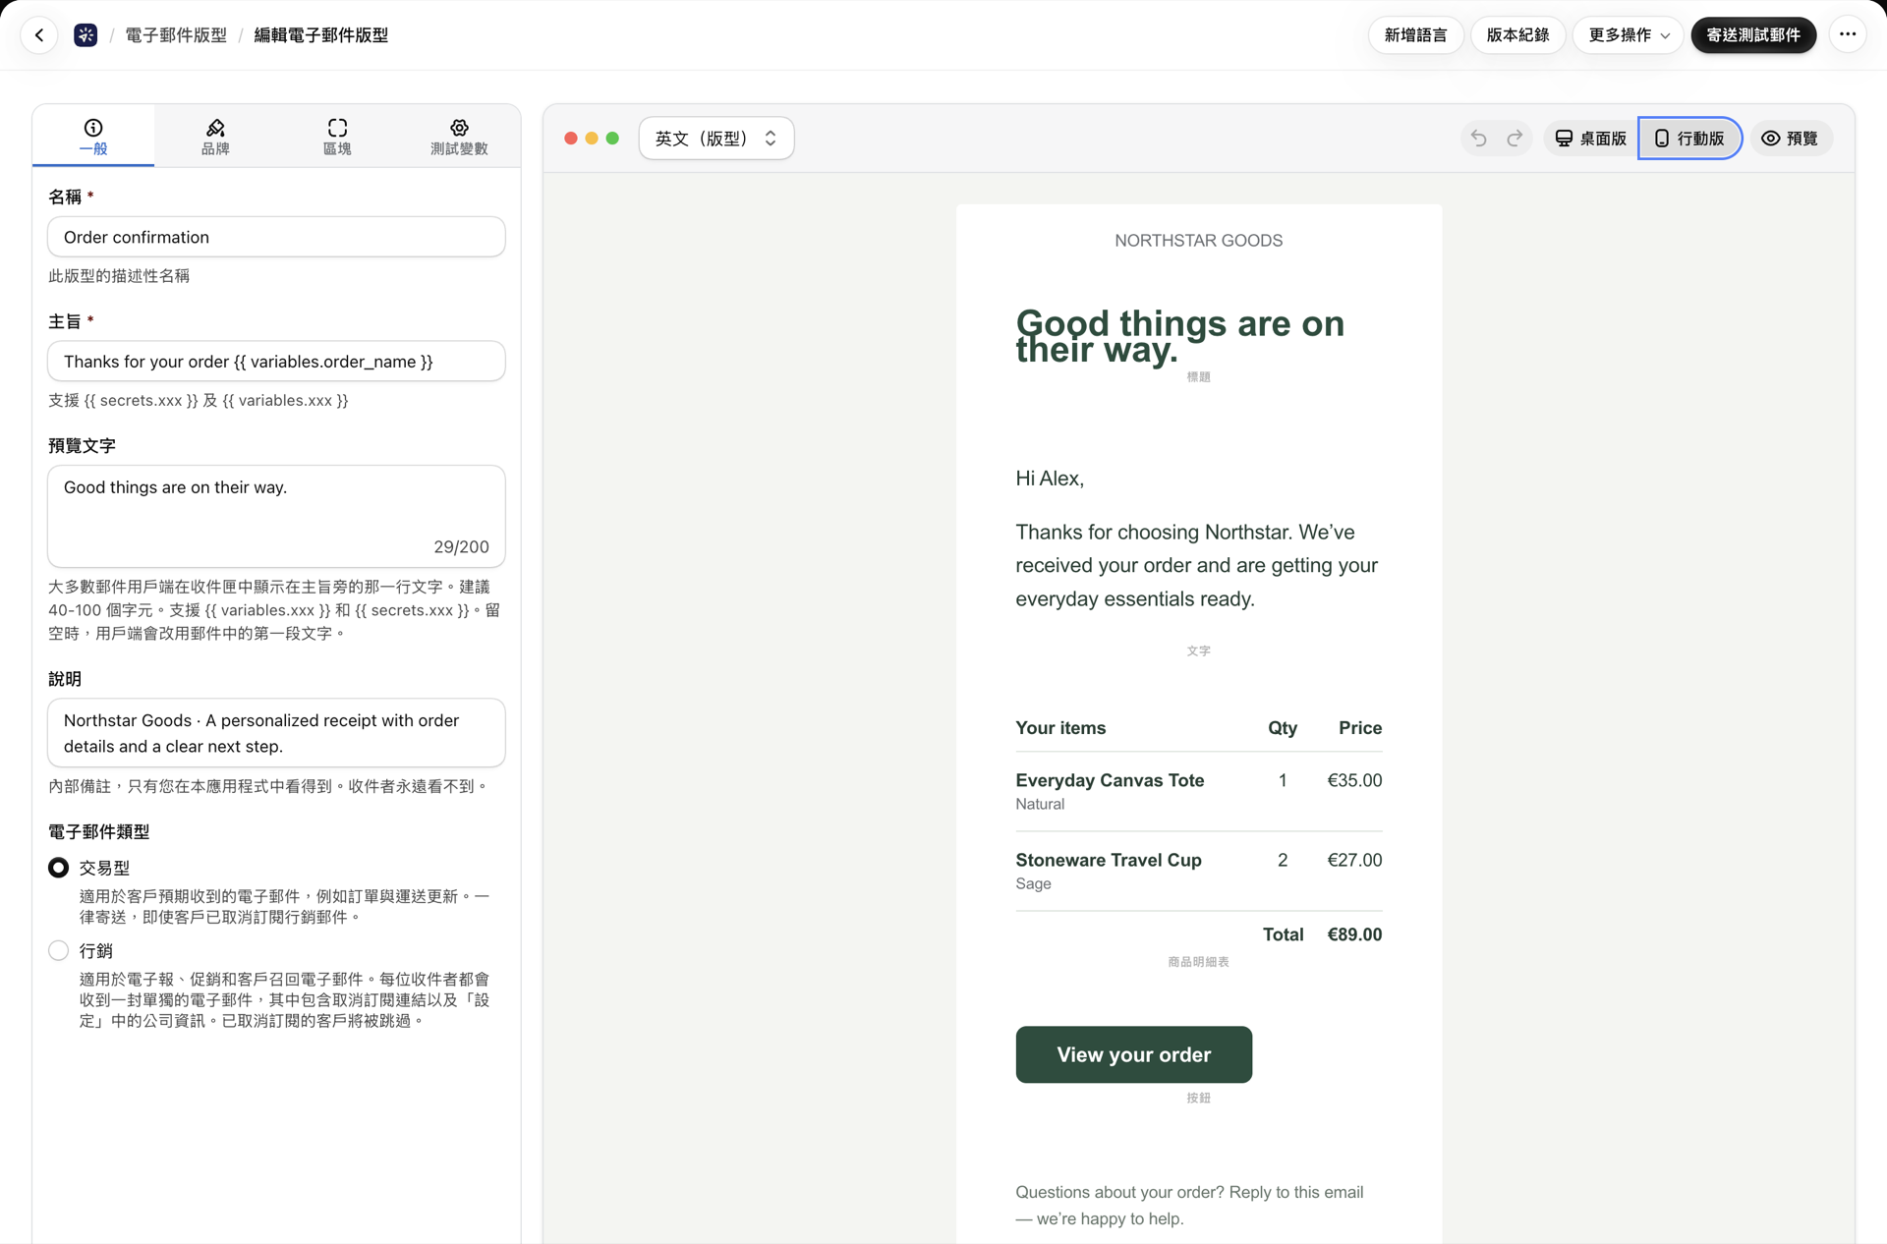The height and width of the screenshot is (1244, 1887).
Task: Click the "Questions about your order?" footer text
Action: pos(1189,1205)
